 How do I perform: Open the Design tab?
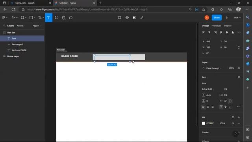(205, 26)
